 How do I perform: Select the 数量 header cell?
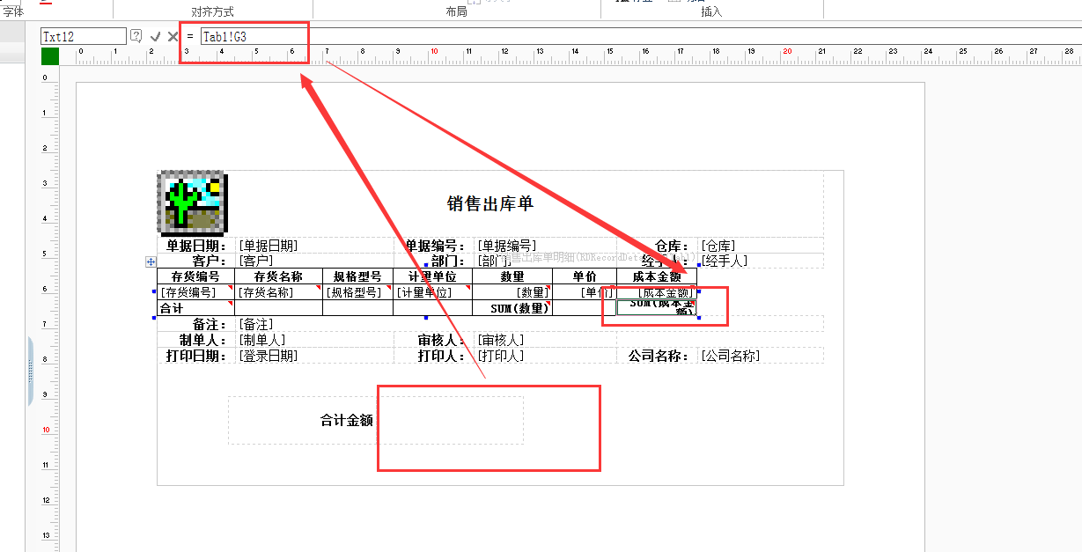point(512,276)
